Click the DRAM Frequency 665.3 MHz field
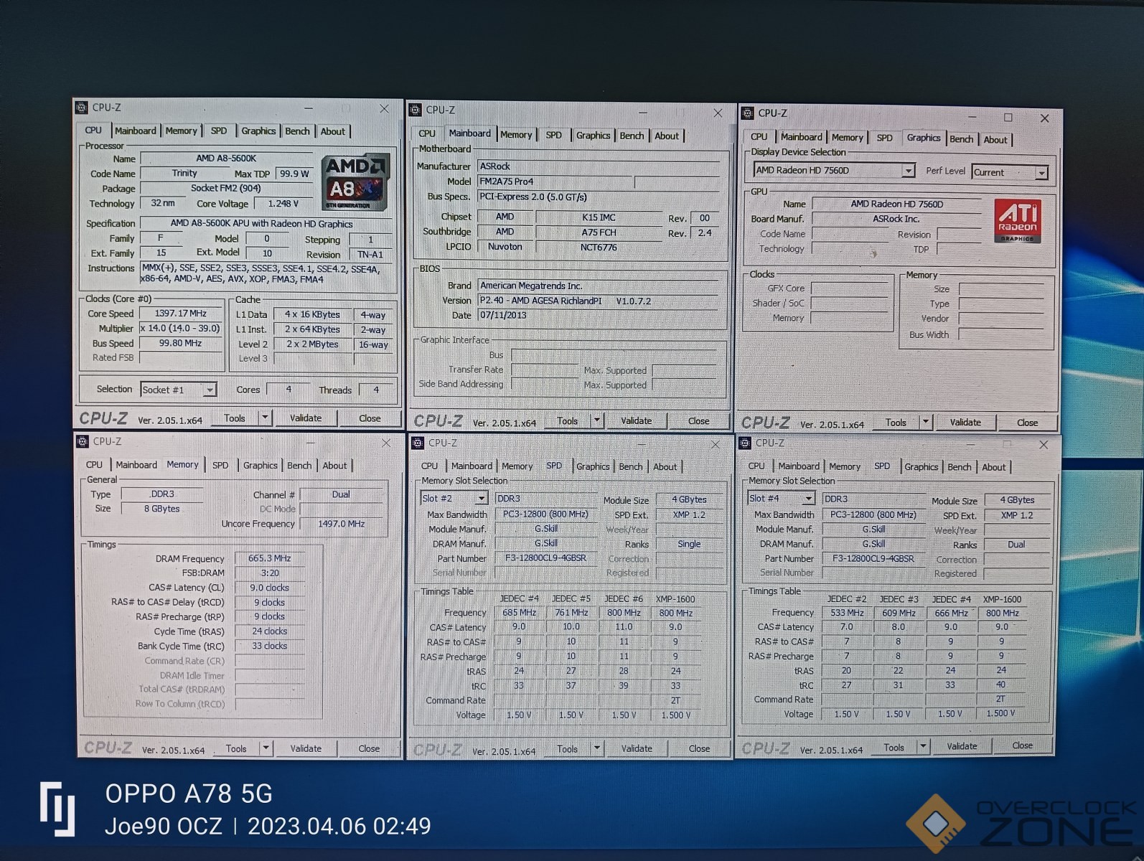Viewport: 1144px width, 861px height. point(270,558)
